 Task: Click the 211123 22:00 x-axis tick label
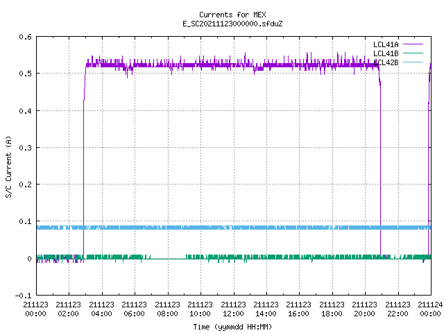click(x=398, y=309)
